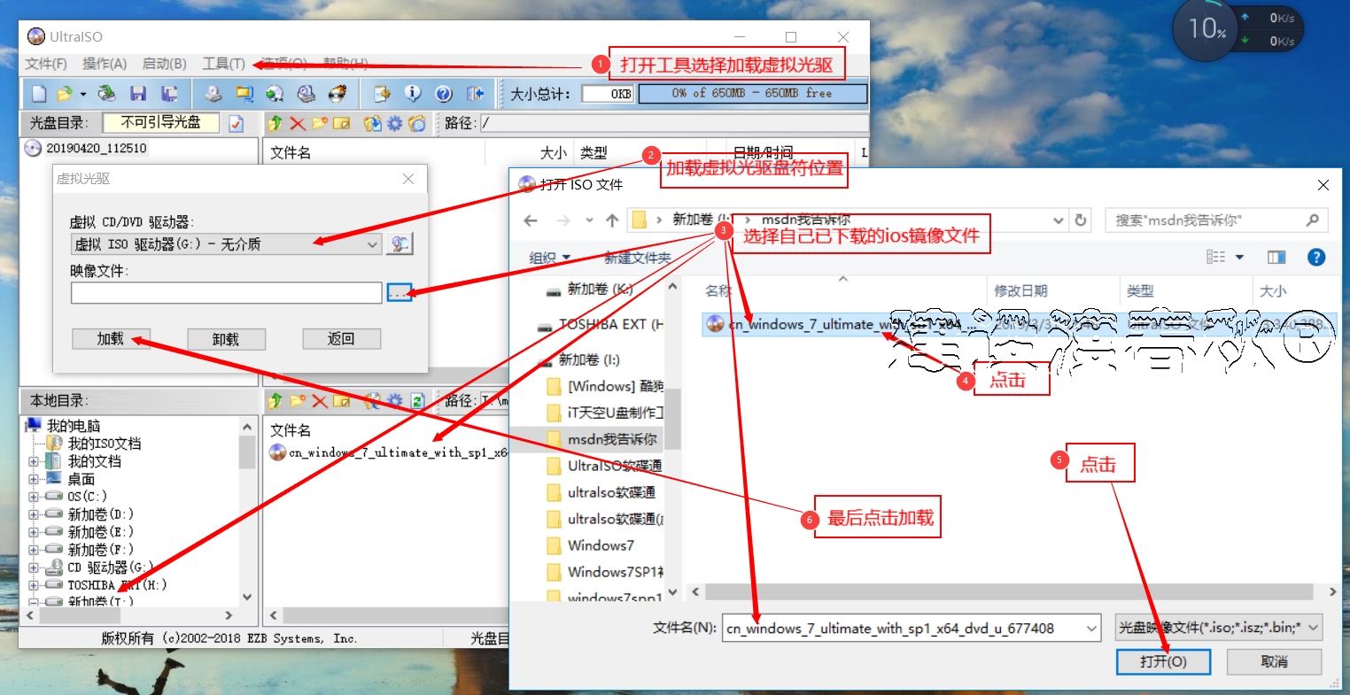Click the view layout icon in Open ISO dialog

(x=1215, y=257)
